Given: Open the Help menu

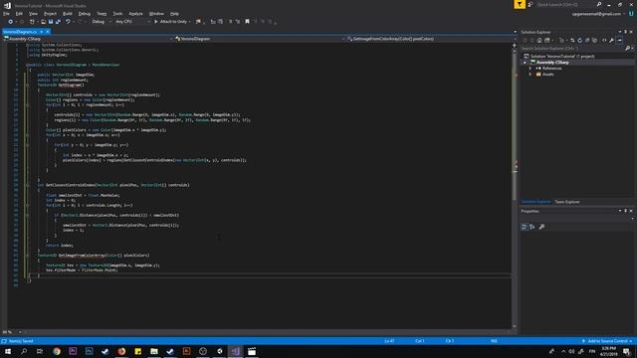Looking at the screenshot, I should tap(174, 13).
